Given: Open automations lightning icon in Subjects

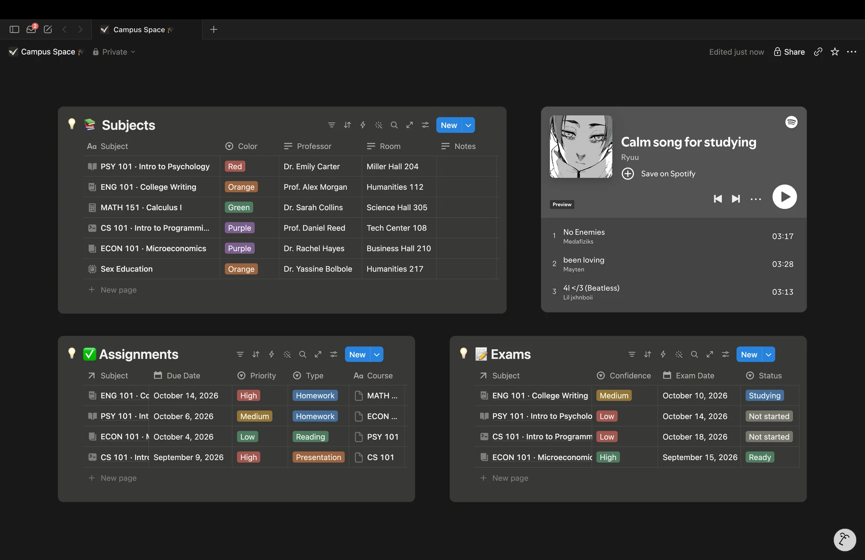Looking at the screenshot, I should (363, 125).
